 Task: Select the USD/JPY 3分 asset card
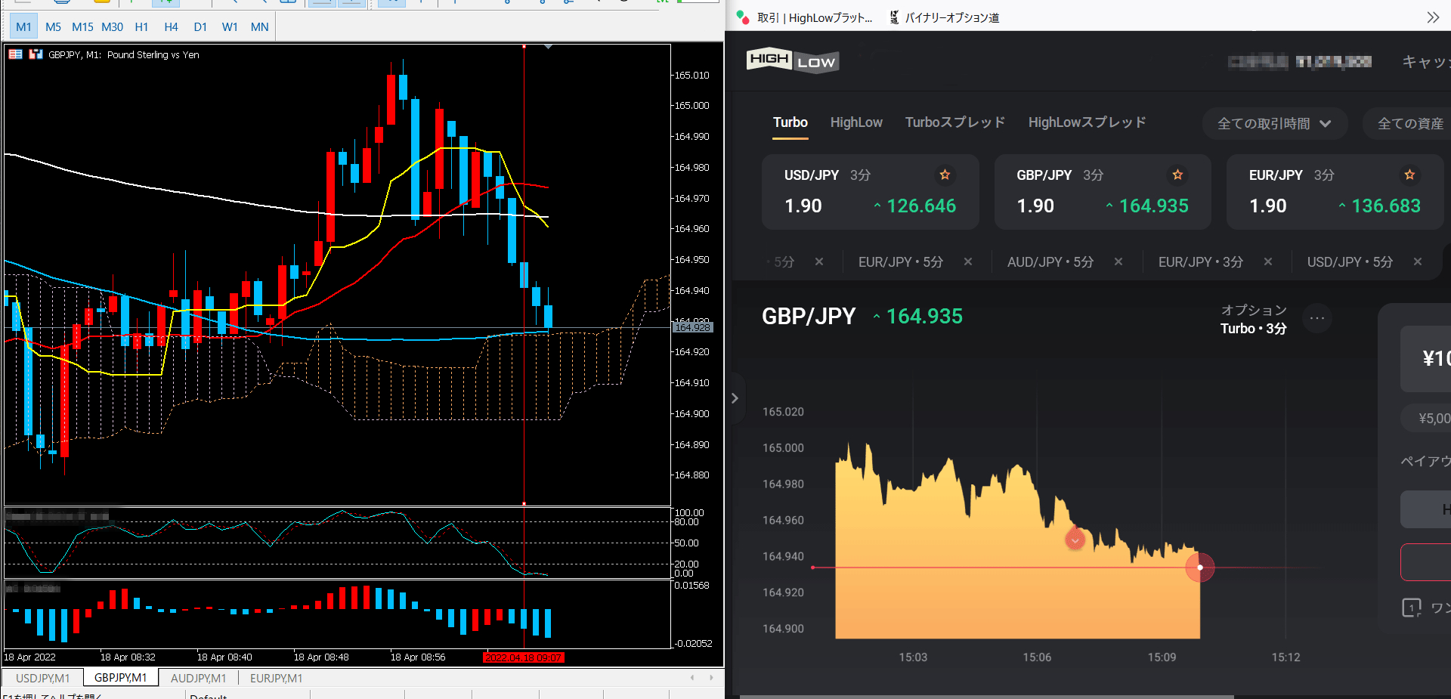(870, 192)
